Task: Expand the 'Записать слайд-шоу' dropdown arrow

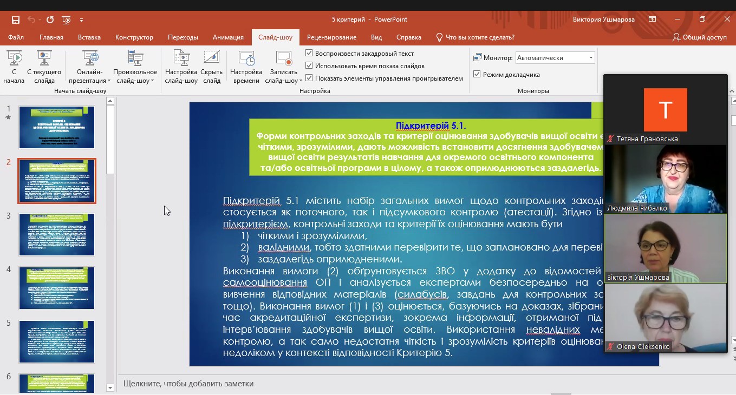Action: tap(300, 81)
